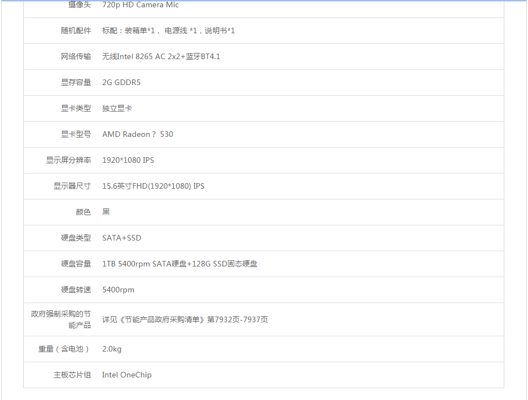
Task: Select the 1TB SATA plus 128G SSD text
Action: pyautogui.click(x=180, y=264)
